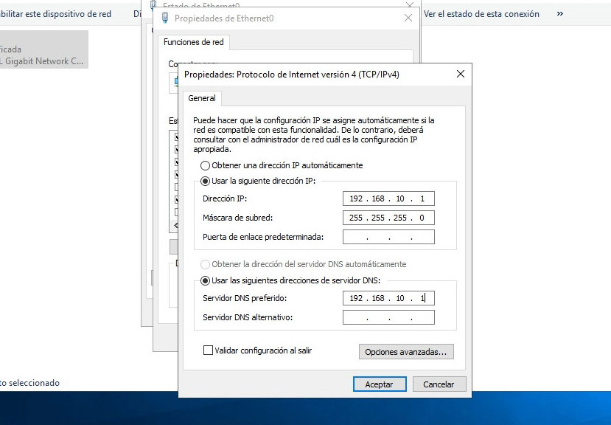Click the Cancelar button
Viewport: 611px width, 425px height.
(x=439, y=384)
